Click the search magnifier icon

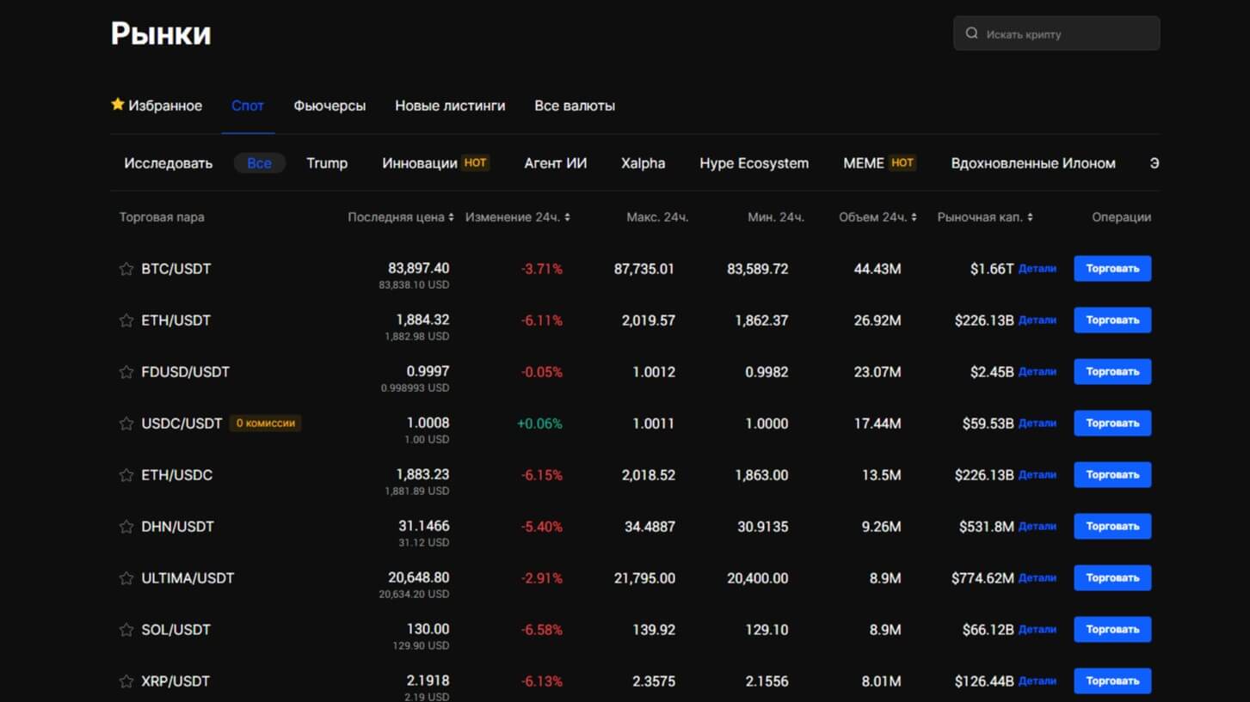pyautogui.click(x=972, y=34)
